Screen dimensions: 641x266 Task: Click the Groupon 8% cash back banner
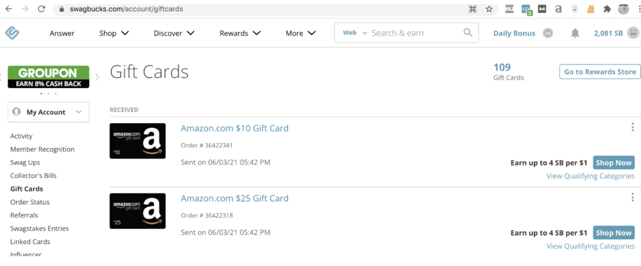48,77
